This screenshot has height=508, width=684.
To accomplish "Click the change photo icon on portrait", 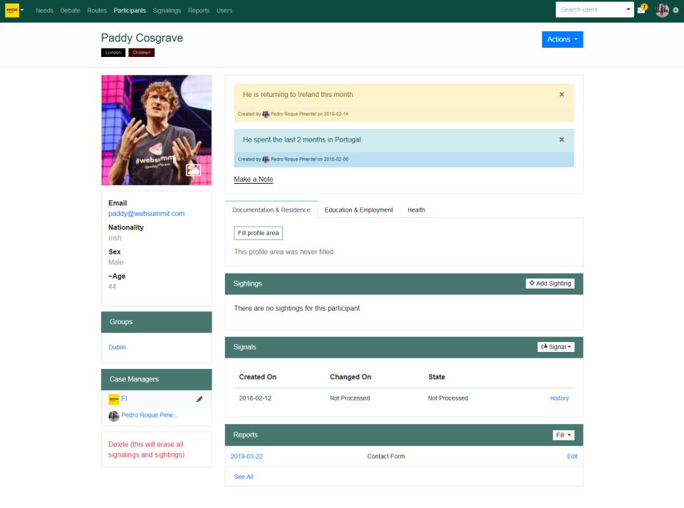I will pyautogui.click(x=193, y=170).
